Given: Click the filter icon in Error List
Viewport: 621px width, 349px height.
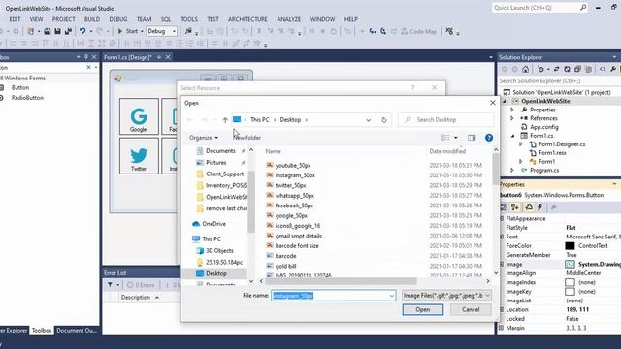Looking at the screenshot, I should pos(110,284).
